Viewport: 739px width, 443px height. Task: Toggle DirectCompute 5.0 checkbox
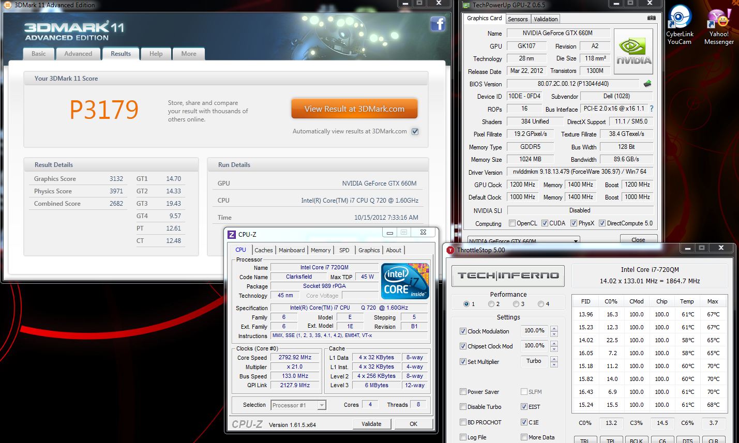602,223
